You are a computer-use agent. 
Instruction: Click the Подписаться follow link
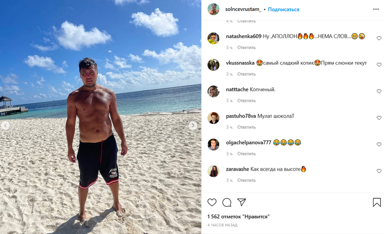click(x=284, y=9)
